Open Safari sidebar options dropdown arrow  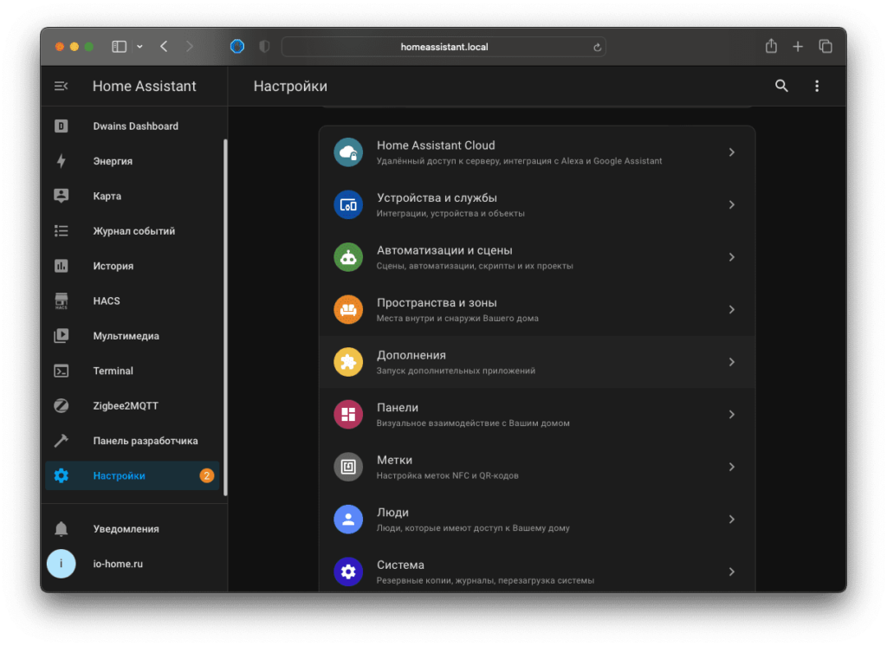click(x=139, y=47)
